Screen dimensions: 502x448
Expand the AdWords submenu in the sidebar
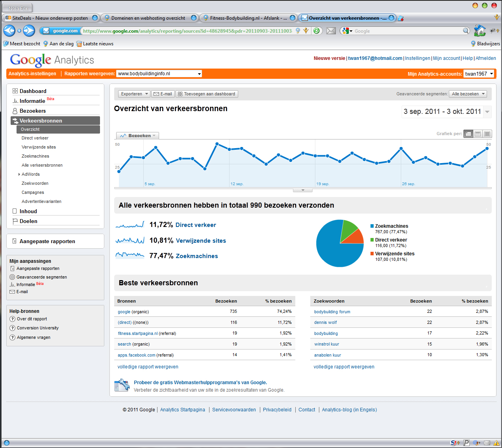[19, 174]
